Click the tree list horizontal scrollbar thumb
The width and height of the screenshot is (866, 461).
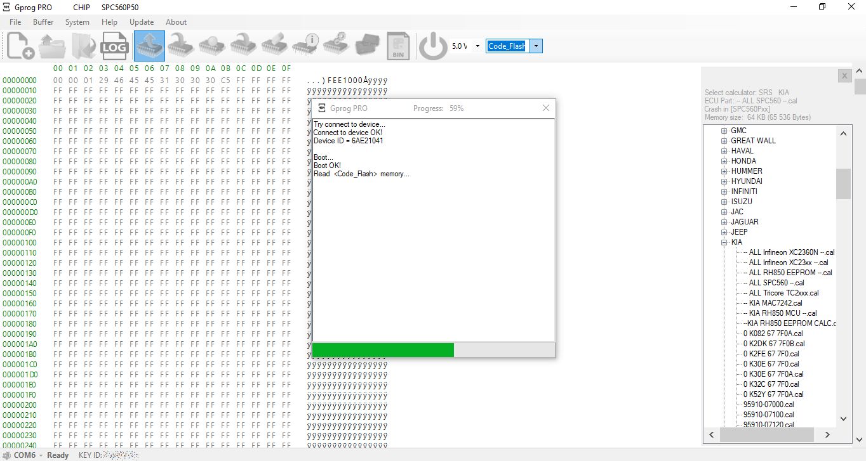[x=766, y=434]
